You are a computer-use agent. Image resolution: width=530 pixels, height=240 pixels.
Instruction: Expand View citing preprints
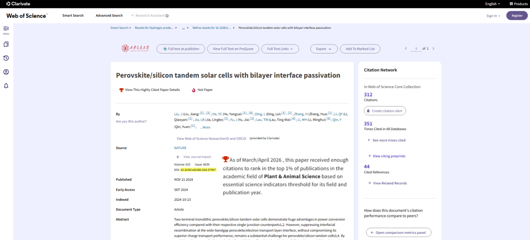tap(386, 156)
